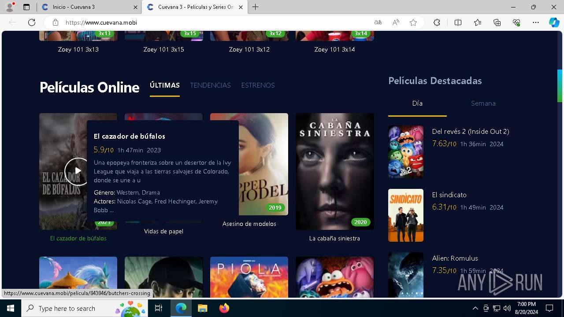Show hidden system tray icons
Viewport: 564px width, 317px height.
[x=475, y=308]
